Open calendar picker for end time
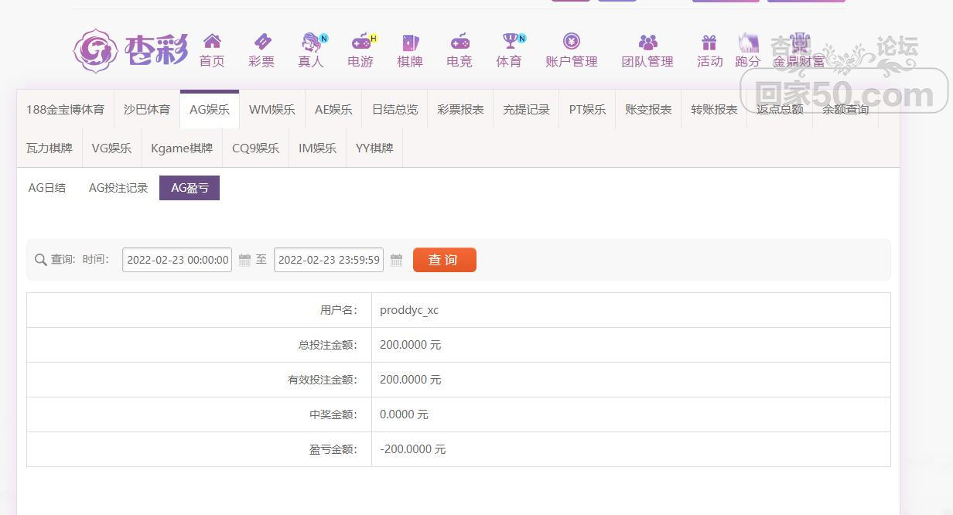 tap(396, 261)
